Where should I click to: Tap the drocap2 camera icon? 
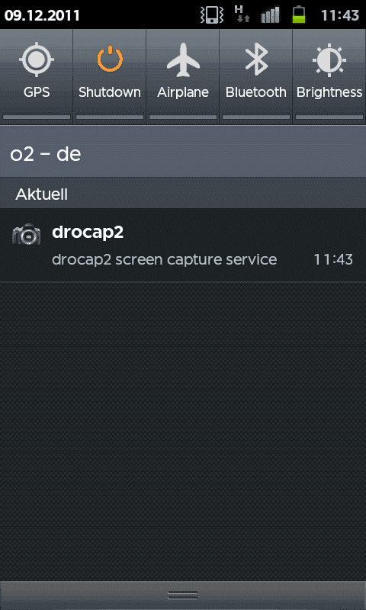click(27, 234)
